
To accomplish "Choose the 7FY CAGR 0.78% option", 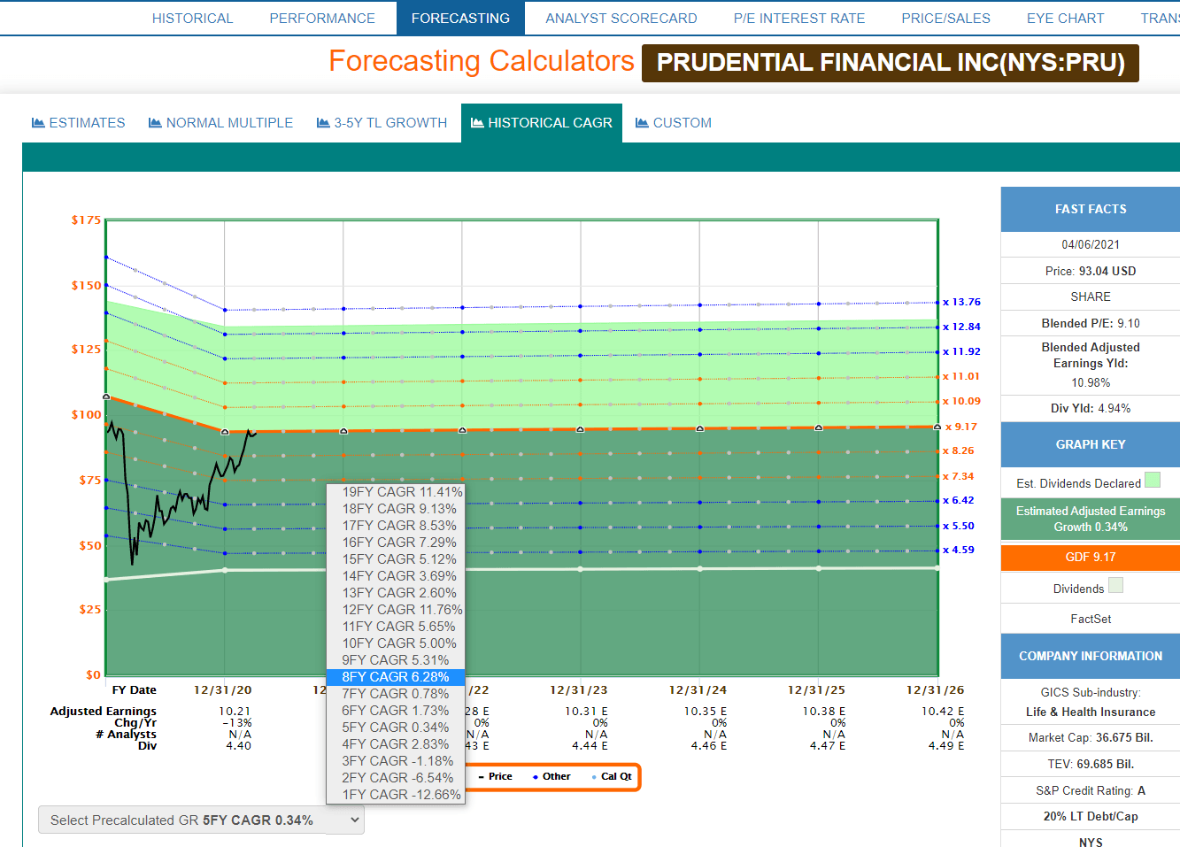I will click(396, 694).
